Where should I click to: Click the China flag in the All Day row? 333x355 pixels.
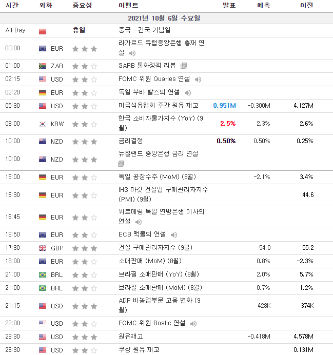(43, 31)
